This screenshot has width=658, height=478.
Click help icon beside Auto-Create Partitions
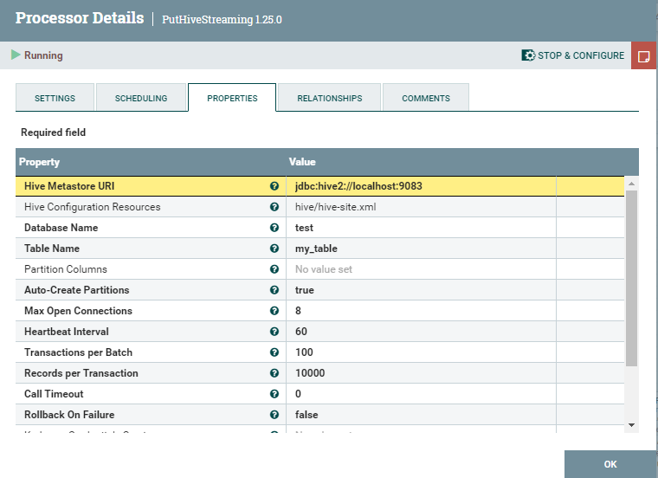pos(274,290)
